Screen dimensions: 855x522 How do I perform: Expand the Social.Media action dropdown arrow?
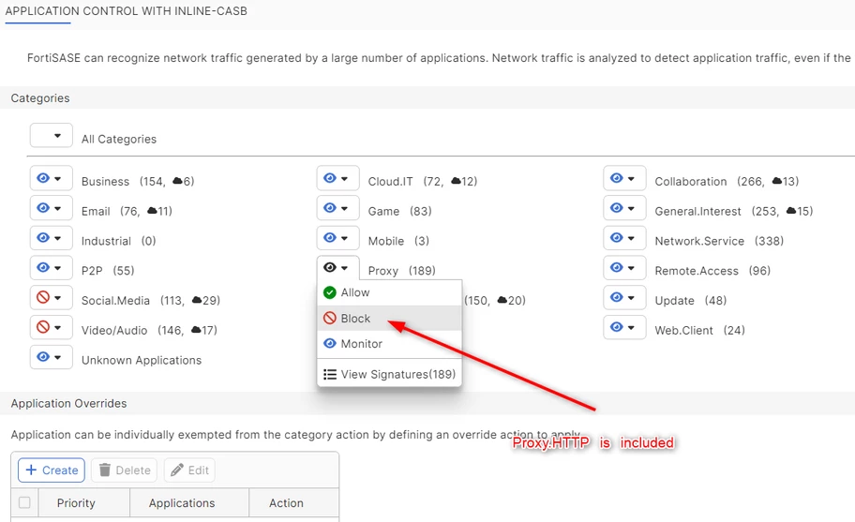(58, 297)
